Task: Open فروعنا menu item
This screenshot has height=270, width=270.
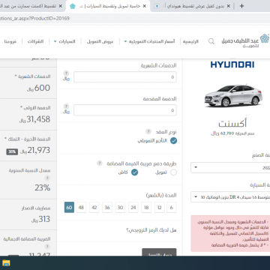Action: pyautogui.click(x=10, y=41)
